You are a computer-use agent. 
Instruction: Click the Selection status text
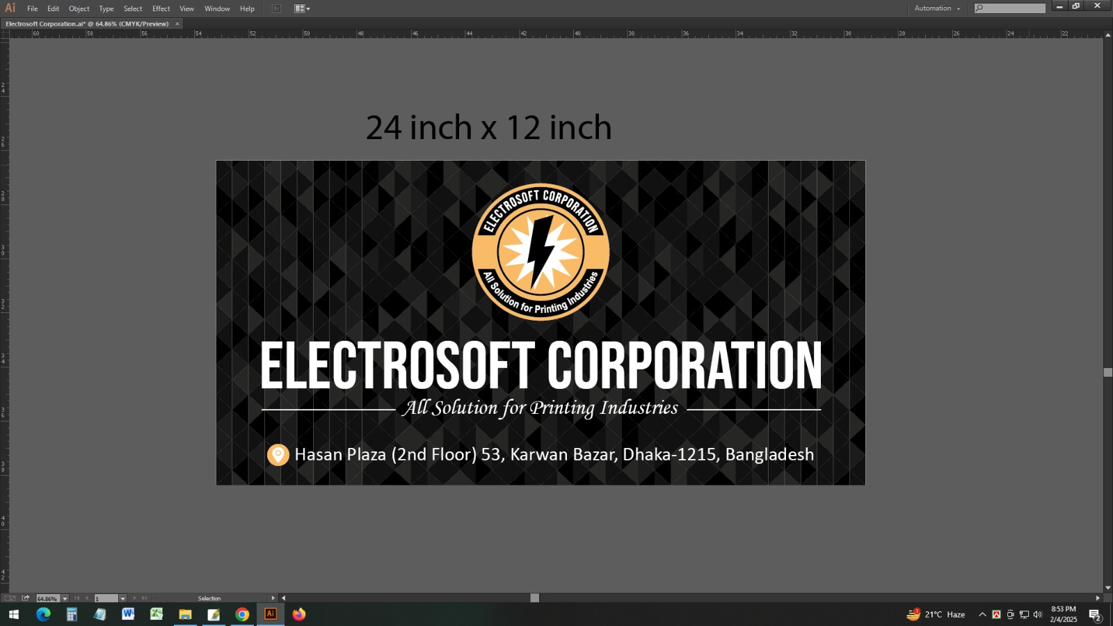(209, 598)
